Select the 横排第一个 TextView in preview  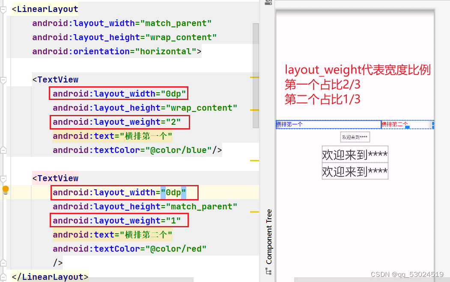click(x=328, y=124)
